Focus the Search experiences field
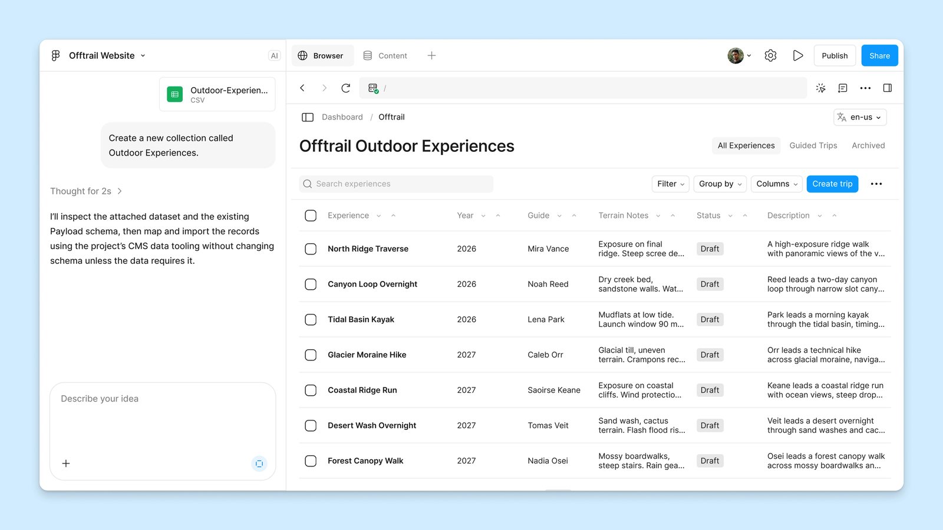 click(x=396, y=184)
